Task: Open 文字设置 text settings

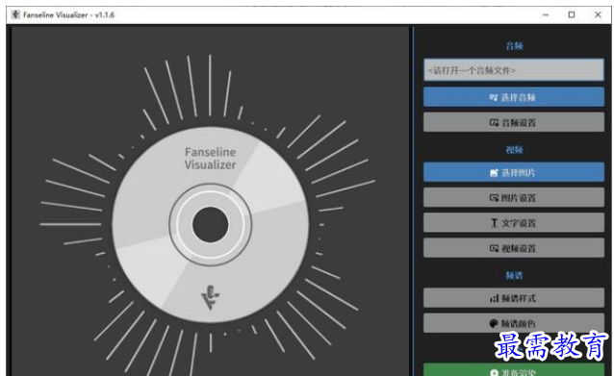Action: click(x=513, y=223)
